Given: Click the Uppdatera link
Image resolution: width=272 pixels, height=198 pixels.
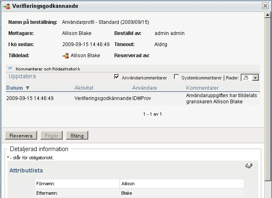Looking at the screenshot, I should click(22, 77).
